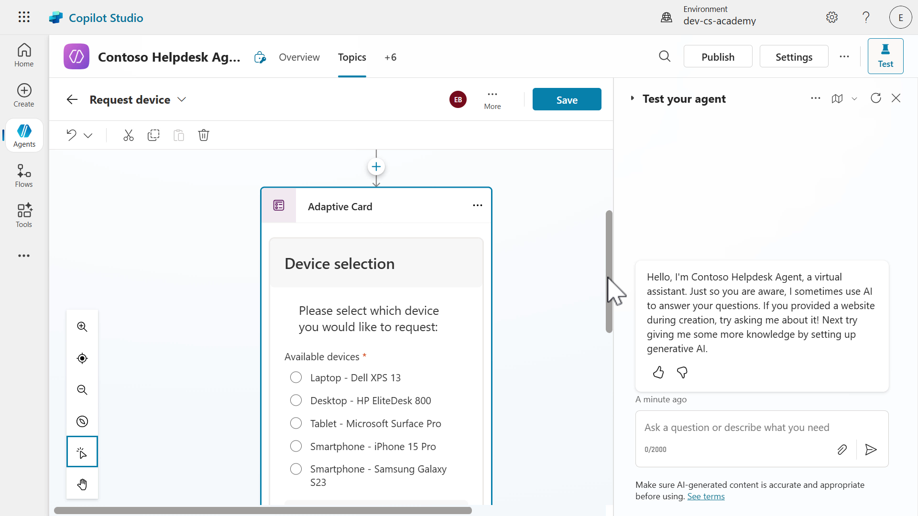Click the zoom in canvas icon

point(82,327)
